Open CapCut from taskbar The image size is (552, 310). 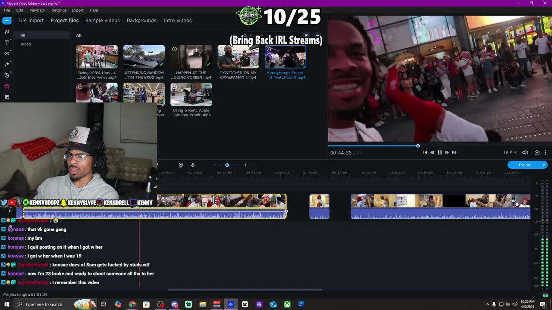[245, 304]
